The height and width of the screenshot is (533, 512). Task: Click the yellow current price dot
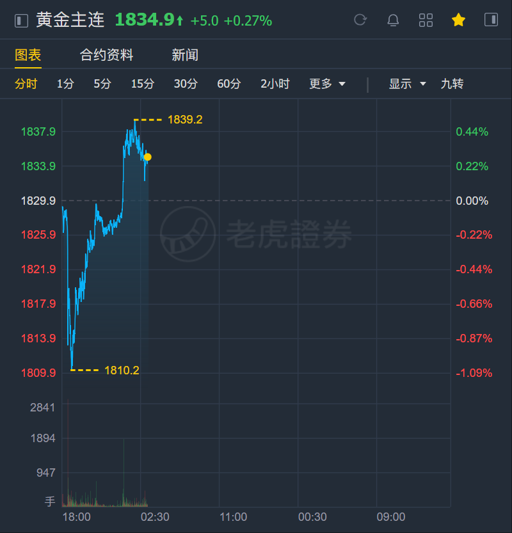coord(148,157)
